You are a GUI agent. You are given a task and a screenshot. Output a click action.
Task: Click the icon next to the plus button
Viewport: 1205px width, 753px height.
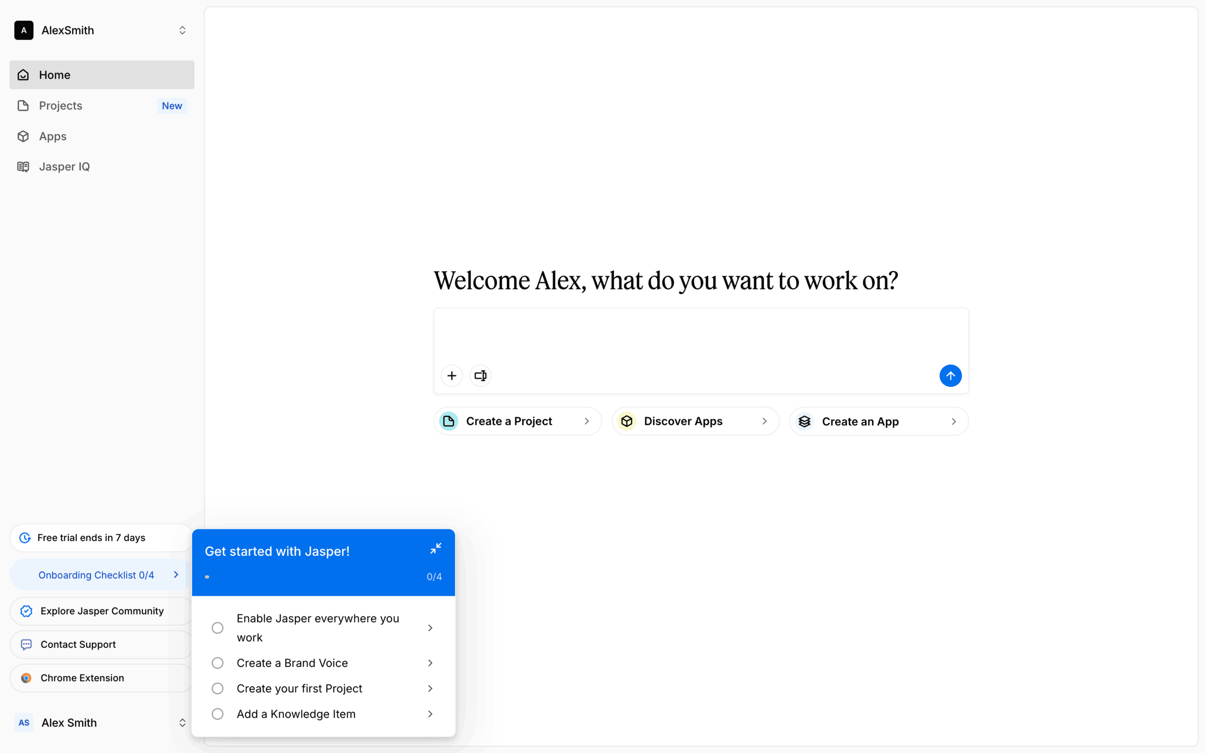click(480, 375)
